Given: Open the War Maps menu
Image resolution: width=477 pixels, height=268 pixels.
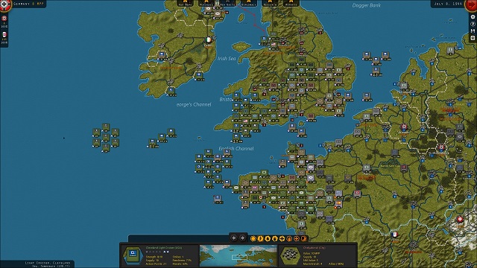Looking at the screenshot, I should [185, 3].
